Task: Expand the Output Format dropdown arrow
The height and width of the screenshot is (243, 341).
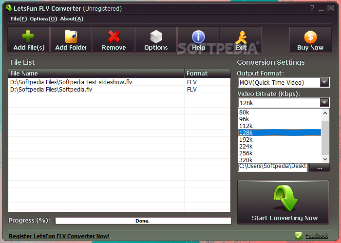Action: click(x=324, y=82)
